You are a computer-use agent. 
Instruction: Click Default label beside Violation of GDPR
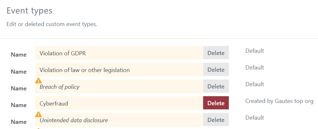[255, 51]
